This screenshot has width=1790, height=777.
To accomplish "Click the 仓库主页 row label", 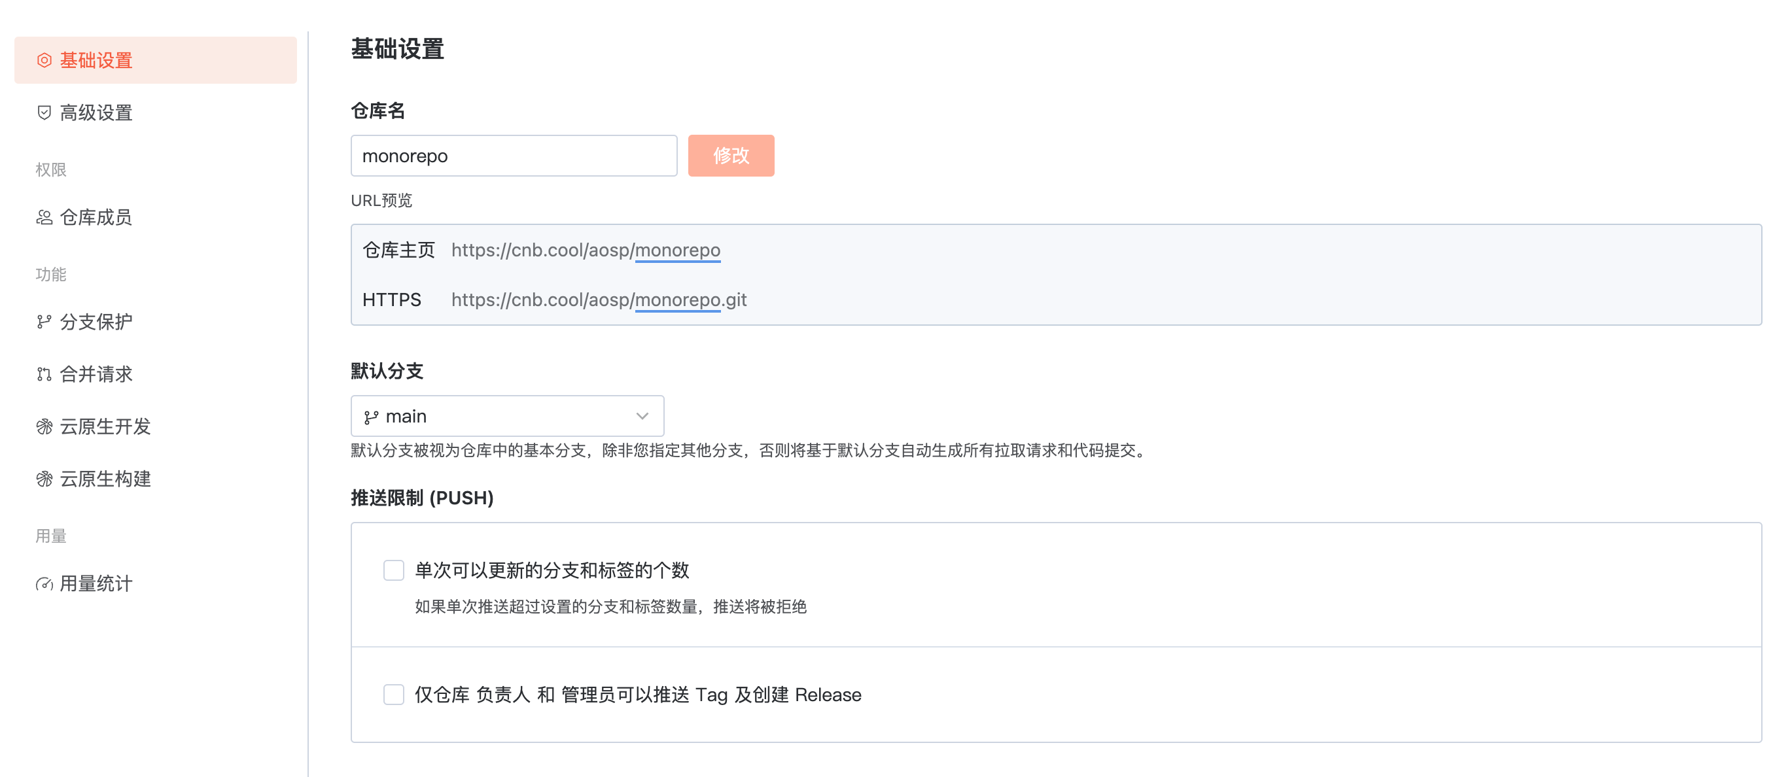I will [399, 250].
